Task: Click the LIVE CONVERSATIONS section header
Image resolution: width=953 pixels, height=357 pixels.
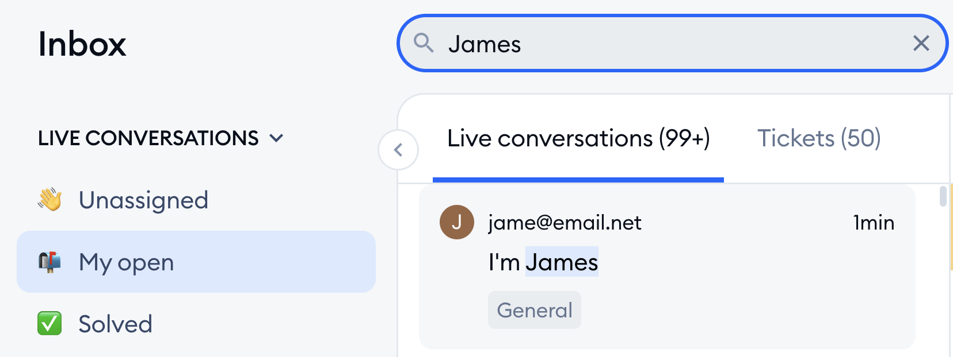Action: pyautogui.click(x=148, y=138)
